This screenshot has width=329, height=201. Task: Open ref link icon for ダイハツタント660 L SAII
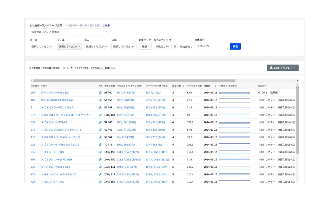coord(100,93)
